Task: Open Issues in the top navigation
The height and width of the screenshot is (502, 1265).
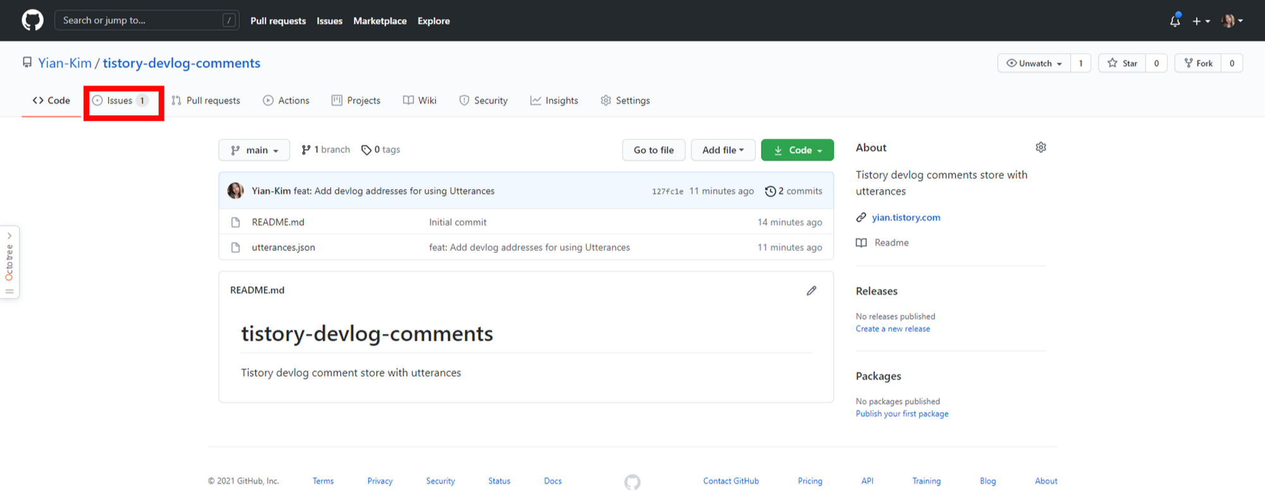Action: (x=330, y=21)
